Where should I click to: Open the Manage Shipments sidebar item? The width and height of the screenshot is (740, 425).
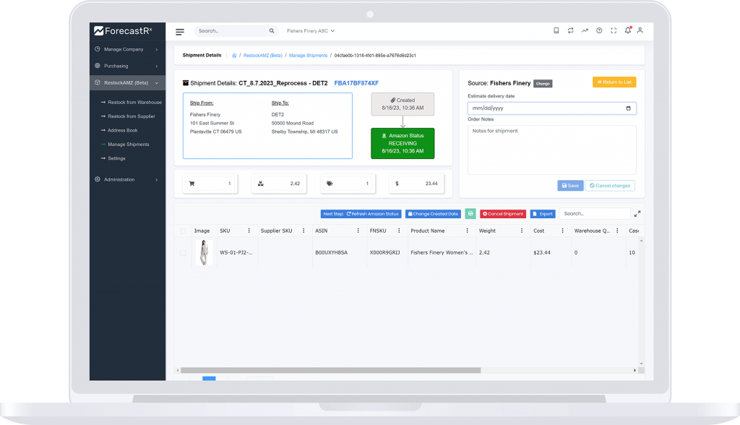[x=131, y=144]
